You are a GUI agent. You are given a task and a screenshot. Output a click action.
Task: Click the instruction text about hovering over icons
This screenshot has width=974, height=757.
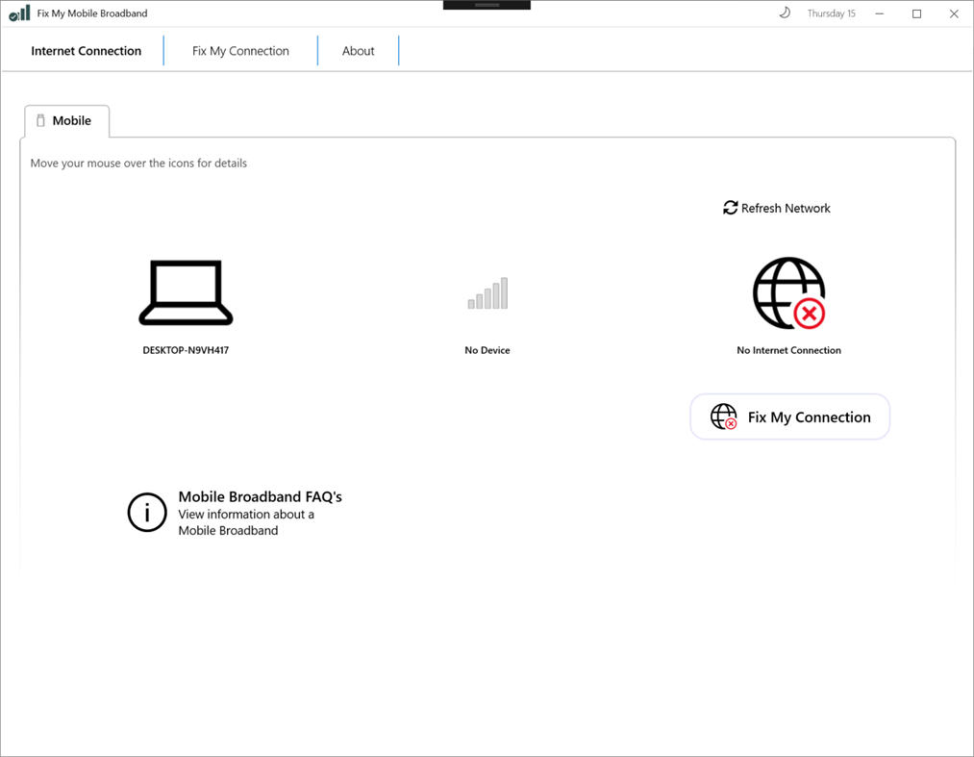click(137, 163)
